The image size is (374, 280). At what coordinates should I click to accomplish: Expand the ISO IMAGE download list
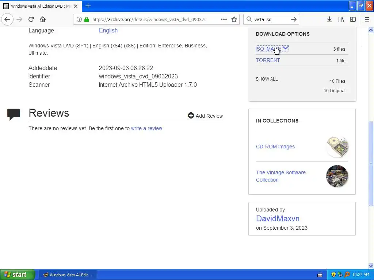click(x=272, y=49)
